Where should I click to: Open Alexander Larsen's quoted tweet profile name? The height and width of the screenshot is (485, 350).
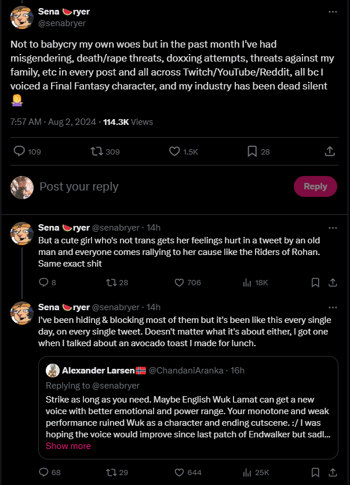point(99,370)
